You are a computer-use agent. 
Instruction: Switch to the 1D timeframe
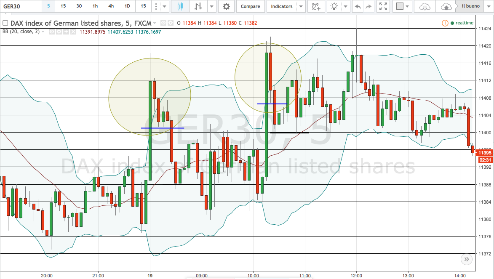(127, 6)
